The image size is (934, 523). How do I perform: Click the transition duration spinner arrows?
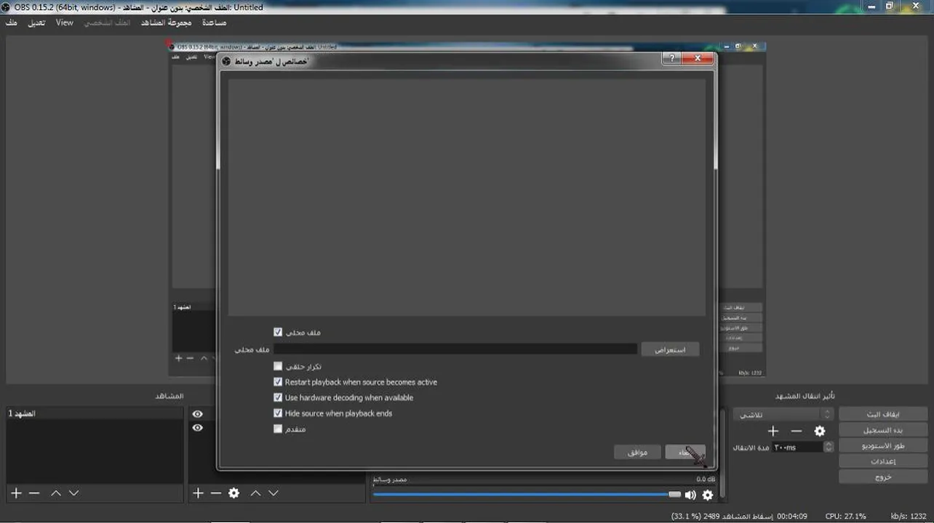(x=829, y=447)
